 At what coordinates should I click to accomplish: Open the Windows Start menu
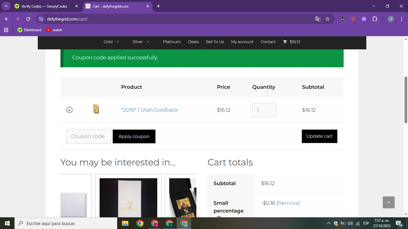[7, 223]
